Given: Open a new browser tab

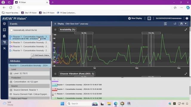Looking at the screenshot, I should pyautogui.click(x=53, y=2).
